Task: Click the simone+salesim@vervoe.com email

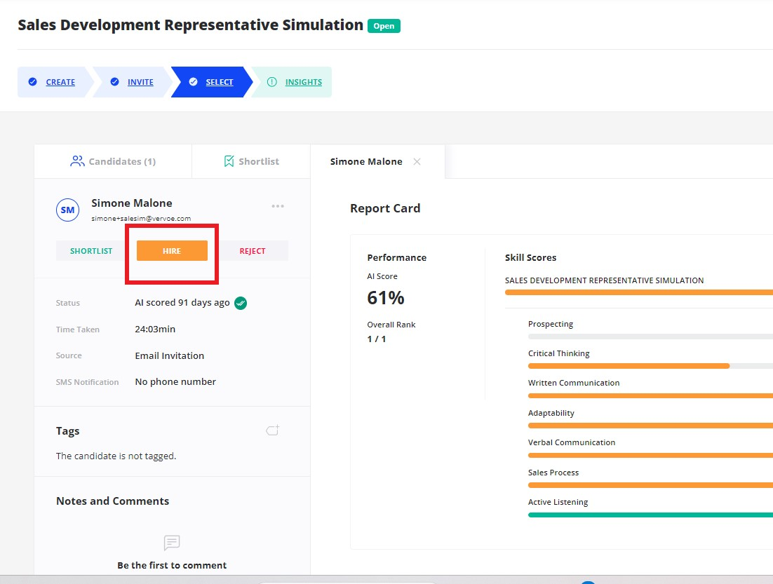Action: tap(141, 218)
